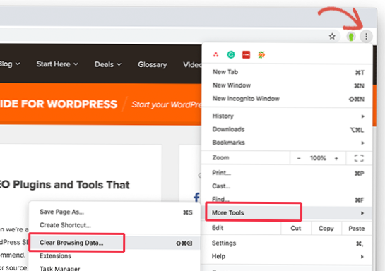Choose Cast... from the menu
The height and width of the screenshot is (271, 385).
click(x=287, y=186)
